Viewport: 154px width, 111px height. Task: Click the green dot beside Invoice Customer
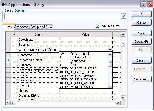click(8, 60)
